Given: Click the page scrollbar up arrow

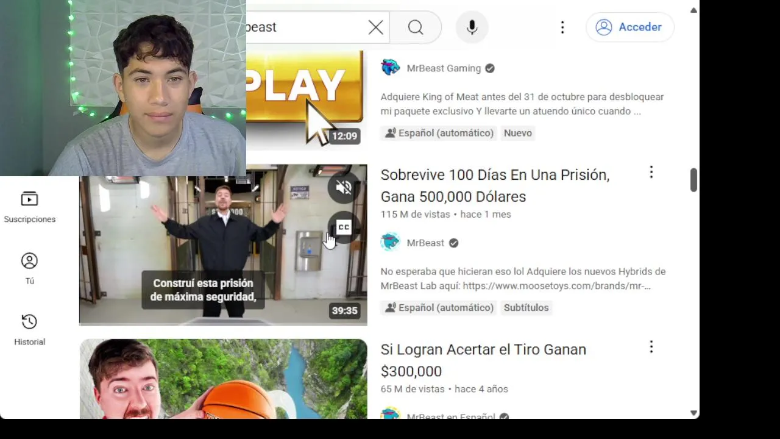Looking at the screenshot, I should pyautogui.click(x=693, y=10).
